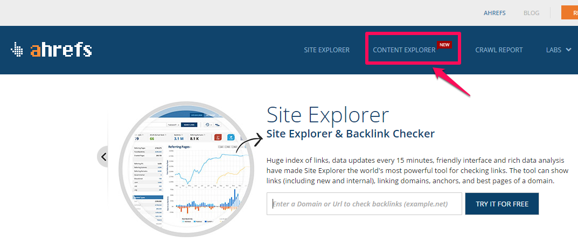Select the Site Explorer & Backlink Checker subtitle
Viewport: 578px width, 242px height.
(x=351, y=133)
